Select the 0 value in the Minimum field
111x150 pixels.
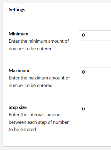click(x=83, y=35)
